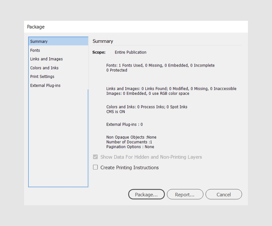This screenshot has height=226, width=272.
Task: Toggle Show Data For Hidden and Non-Printing Layers
Action: (x=95, y=157)
